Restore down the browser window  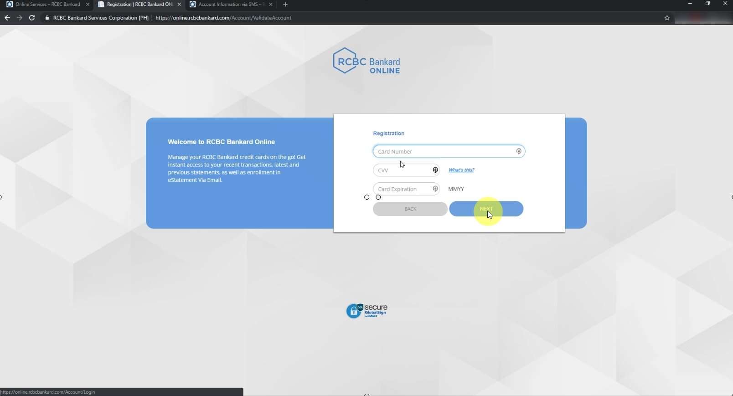tap(707, 4)
